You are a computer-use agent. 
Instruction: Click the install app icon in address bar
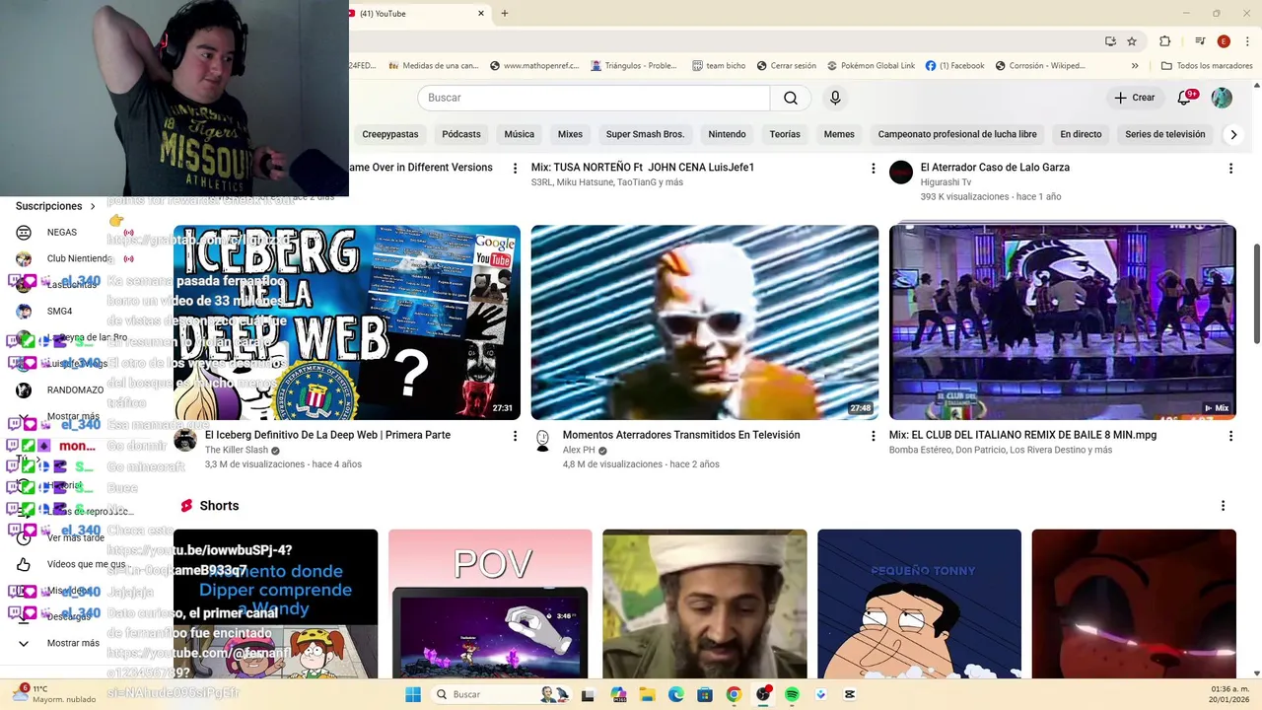[1110, 41]
